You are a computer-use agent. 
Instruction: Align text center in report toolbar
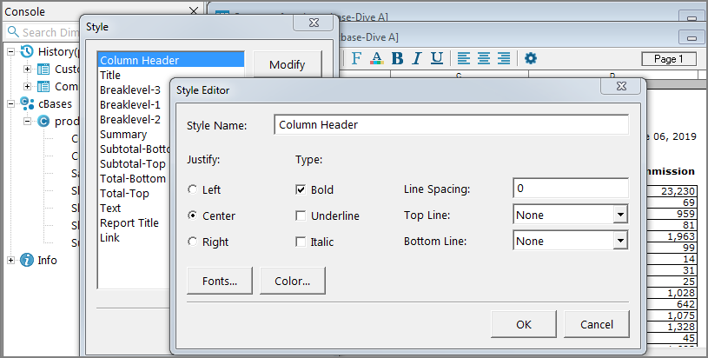(x=484, y=58)
